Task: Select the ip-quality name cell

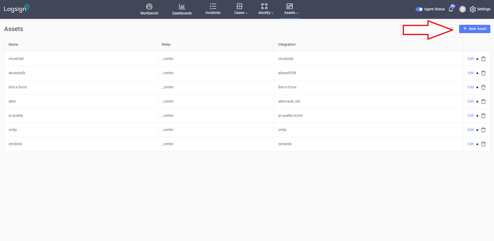Action: 81,116
